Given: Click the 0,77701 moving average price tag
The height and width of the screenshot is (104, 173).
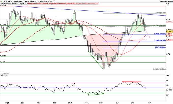Looking at the screenshot, I should 169,22.
